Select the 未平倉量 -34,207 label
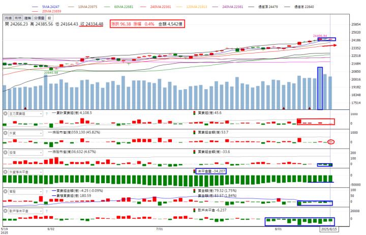The height and width of the screenshot is (235, 366). [211, 171]
